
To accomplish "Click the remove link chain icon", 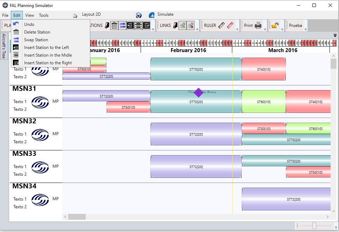I will 190,26.
